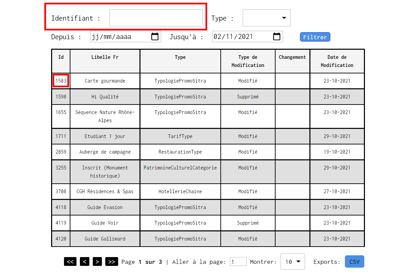Open calendar picker for Jusqu'à date
The image size is (413, 274).
pyautogui.click(x=277, y=37)
